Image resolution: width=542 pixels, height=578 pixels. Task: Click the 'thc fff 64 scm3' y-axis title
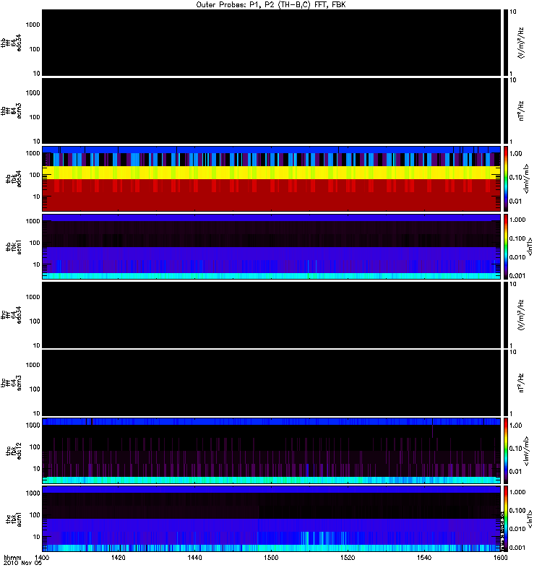12,383
